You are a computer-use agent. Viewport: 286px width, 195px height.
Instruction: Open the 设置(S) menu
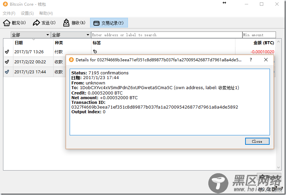tap(27, 13)
